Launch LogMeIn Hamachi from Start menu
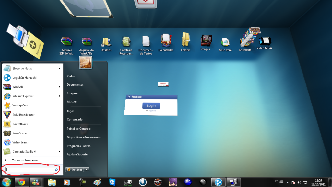This screenshot has width=332, height=187. click(24, 78)
